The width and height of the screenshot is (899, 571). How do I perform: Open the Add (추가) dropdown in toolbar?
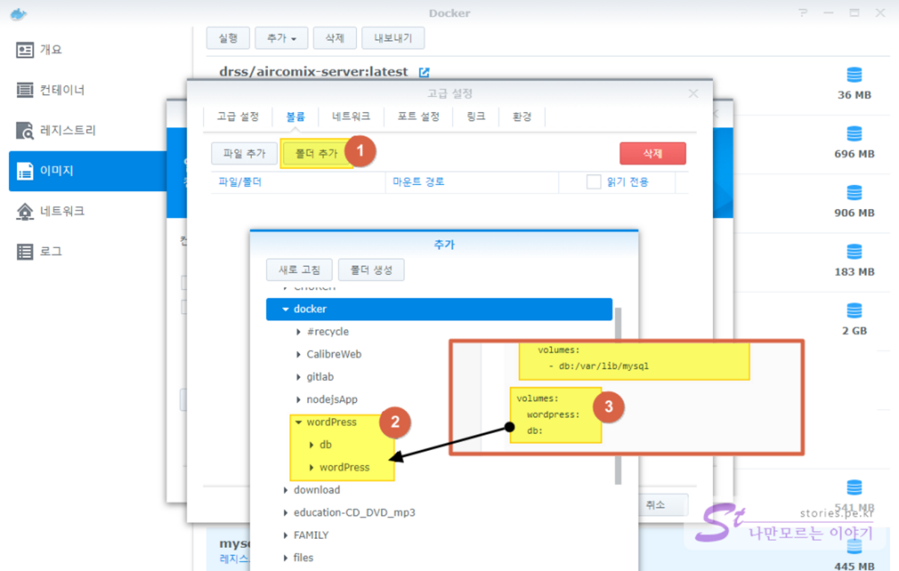point(281,38)
